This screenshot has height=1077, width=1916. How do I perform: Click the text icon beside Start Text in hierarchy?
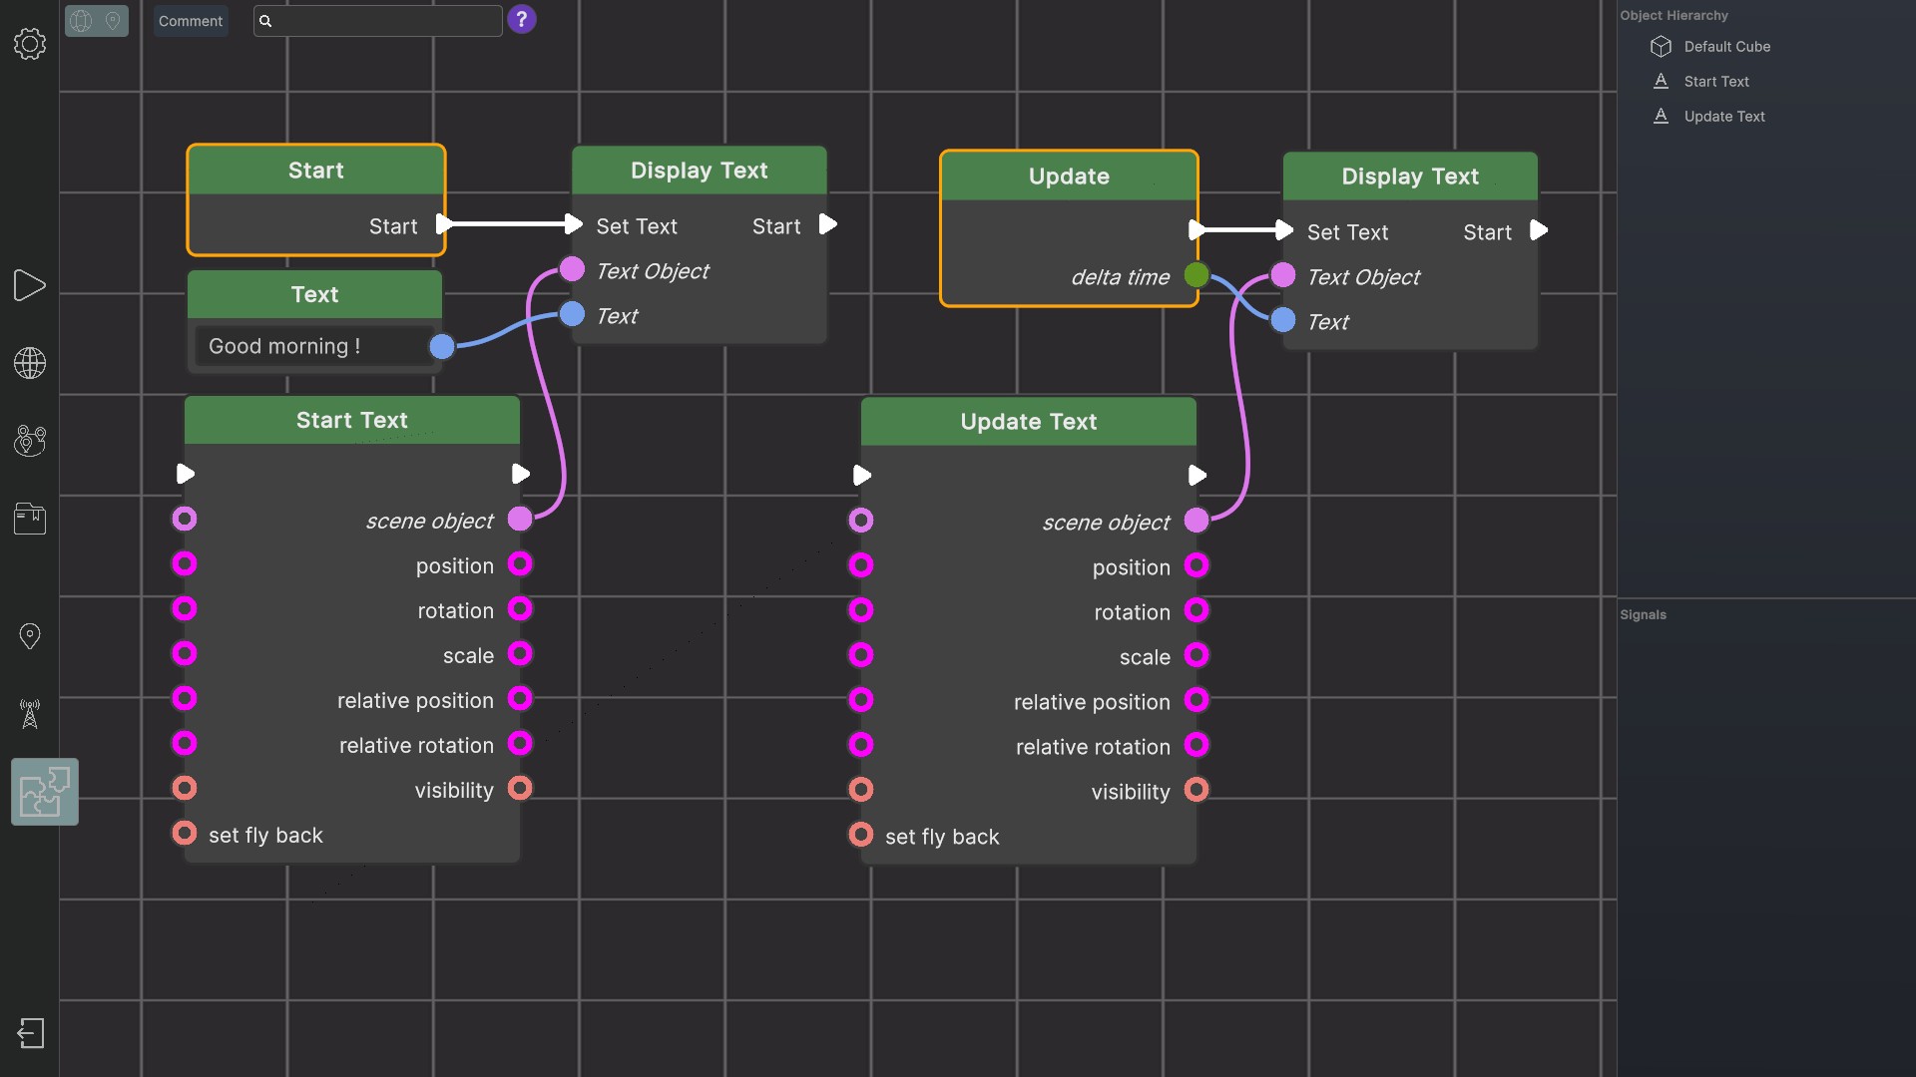tap(1661, 82)
